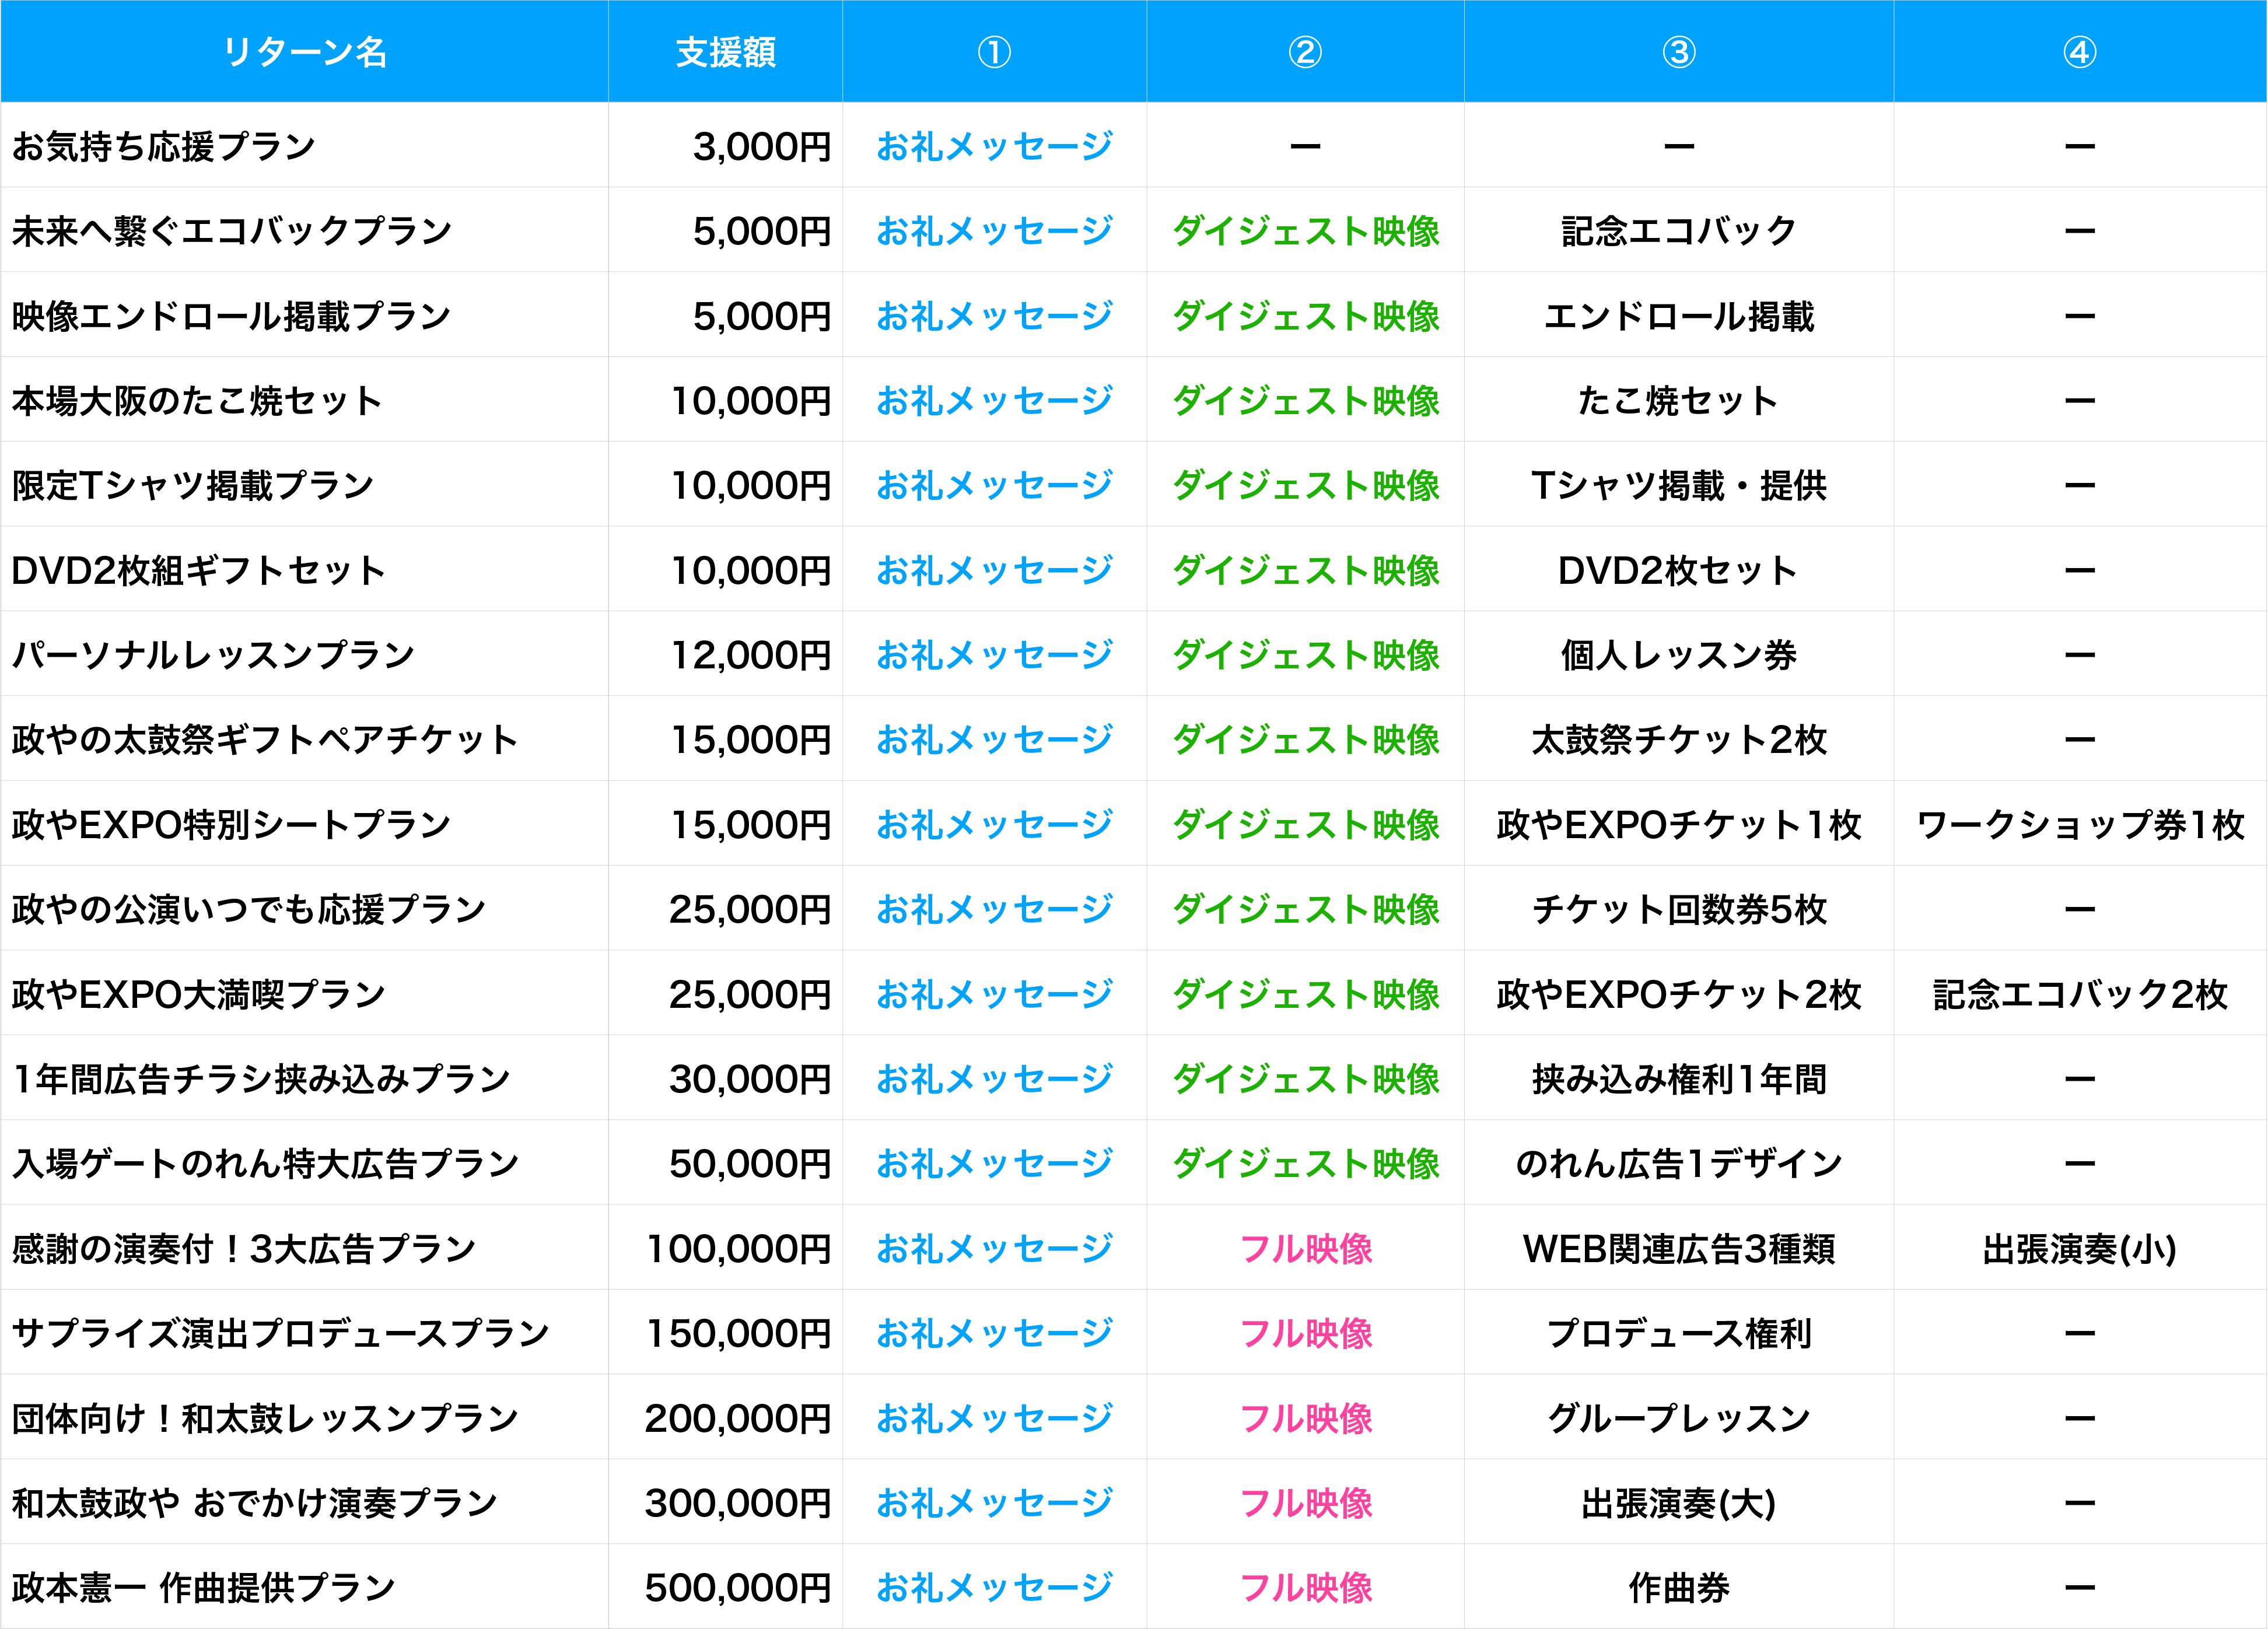Select the 出張演奏(小) cell

pos(2079,1249)
